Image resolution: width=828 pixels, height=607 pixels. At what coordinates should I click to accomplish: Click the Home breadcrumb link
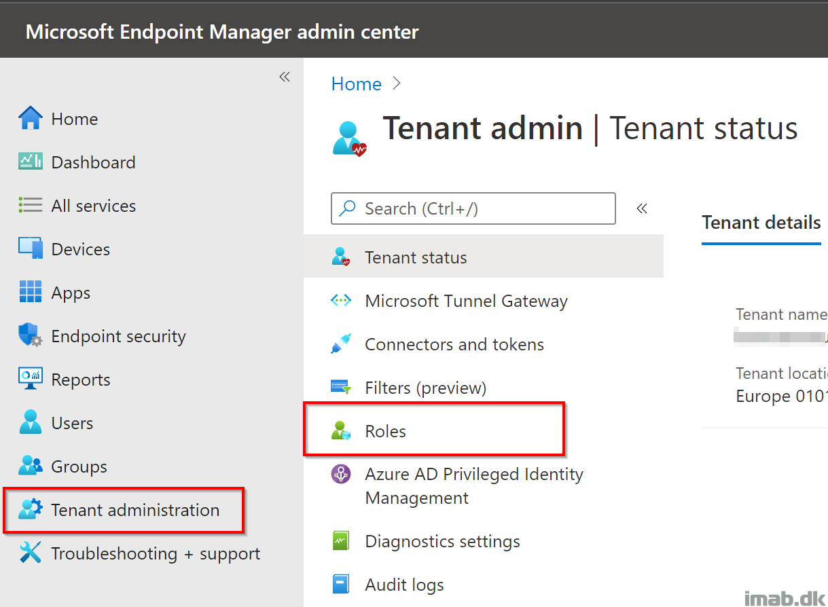(x=356, y=84)
